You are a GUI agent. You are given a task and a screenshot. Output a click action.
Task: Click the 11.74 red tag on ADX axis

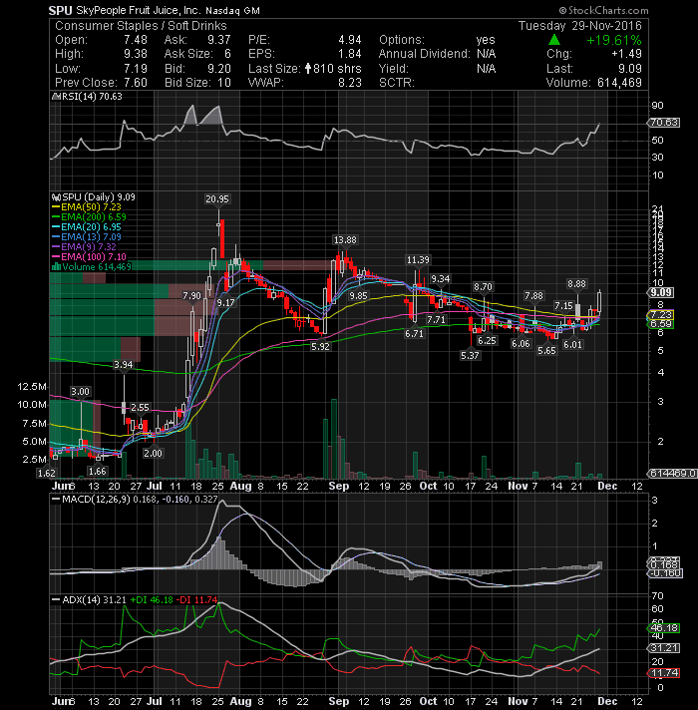tap(664, 673)
